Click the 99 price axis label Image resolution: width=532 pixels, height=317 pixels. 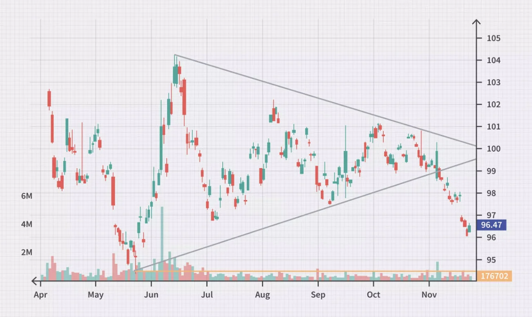coord(492,171)
